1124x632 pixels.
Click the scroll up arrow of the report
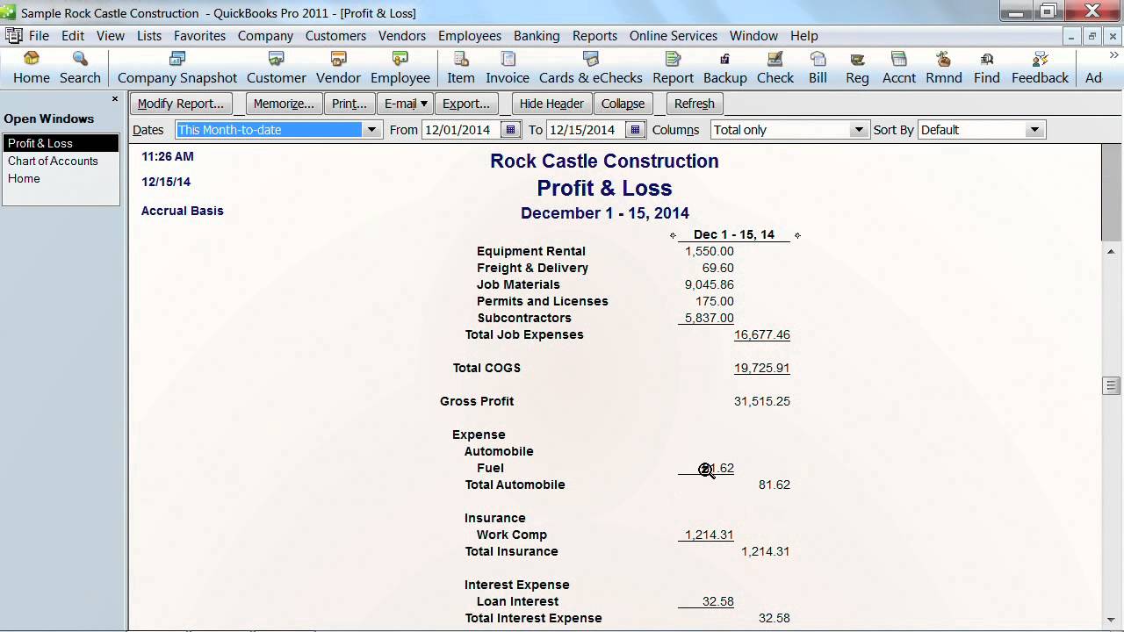1112,252
